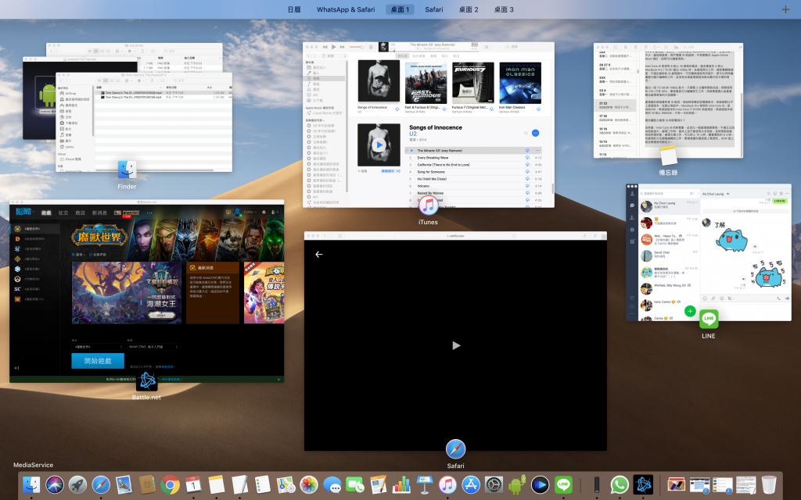Image resolution: width=801 pixels, height=500 pixels.
Task: Click 開始遊戲 play button in Battle.net
Action: (98, 361)
